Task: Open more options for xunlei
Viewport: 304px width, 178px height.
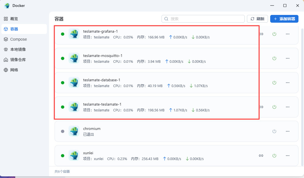Action: point(288,156)
